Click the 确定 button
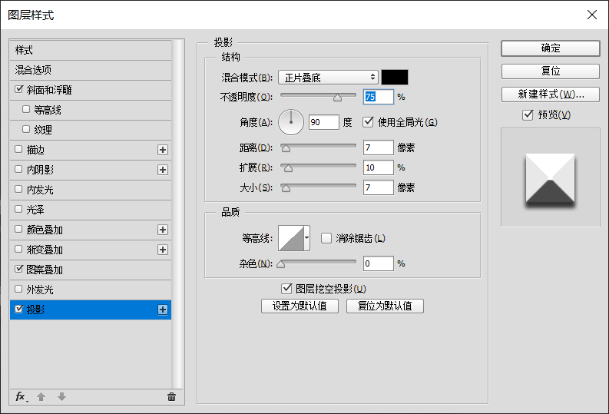Image resolution: width=609 pixels, height=414 pixels. tap(551, 48)
